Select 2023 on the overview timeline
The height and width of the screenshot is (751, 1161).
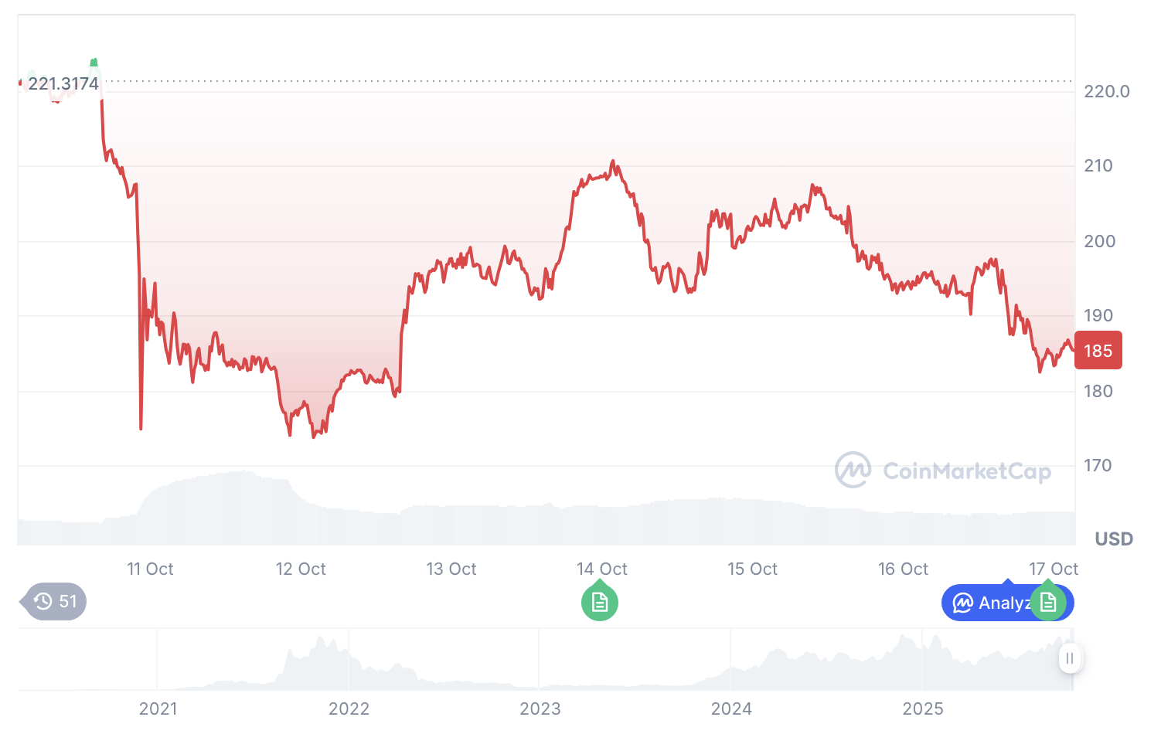coord(540,709)
